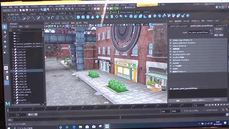Switch to the XGen shelf tab
229x129 pixels.
(x=138, y=12)
